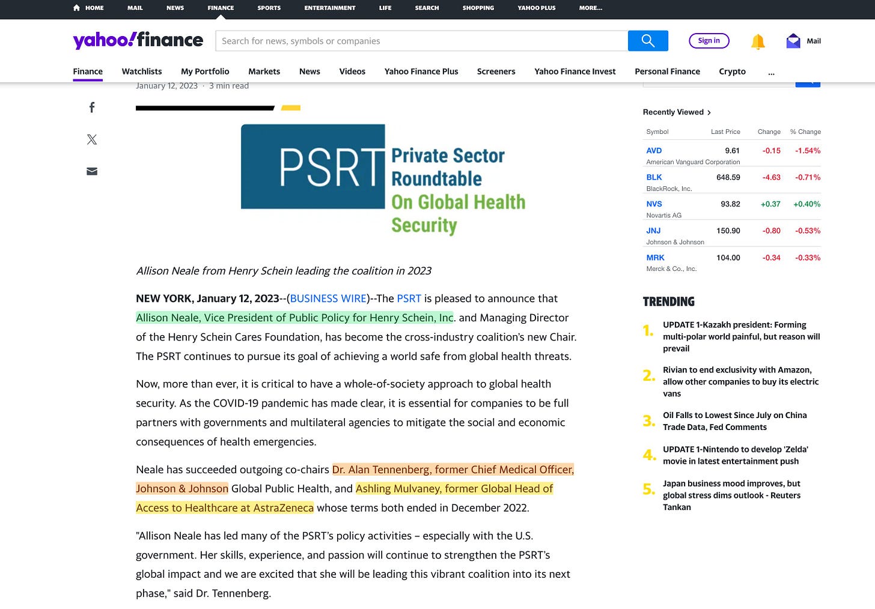Viewport: 875px width, 609px height.
Task: Share article via email envelope icon
Action: 92,171
